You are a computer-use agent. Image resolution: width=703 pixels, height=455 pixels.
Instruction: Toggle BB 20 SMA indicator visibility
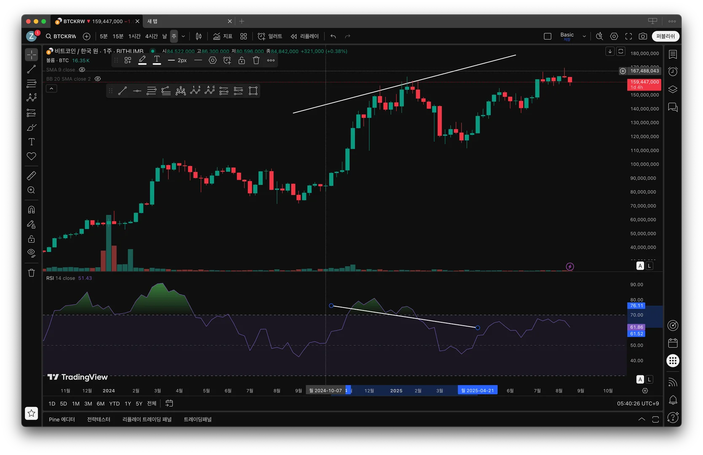98,79
